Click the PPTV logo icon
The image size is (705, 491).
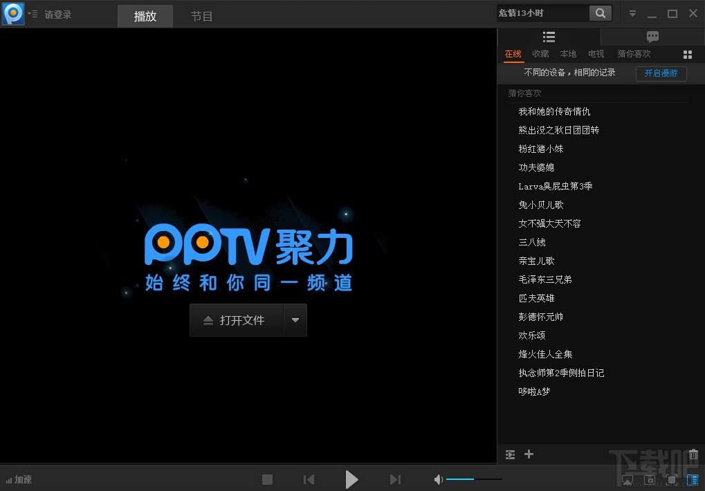tap(12, 12)
